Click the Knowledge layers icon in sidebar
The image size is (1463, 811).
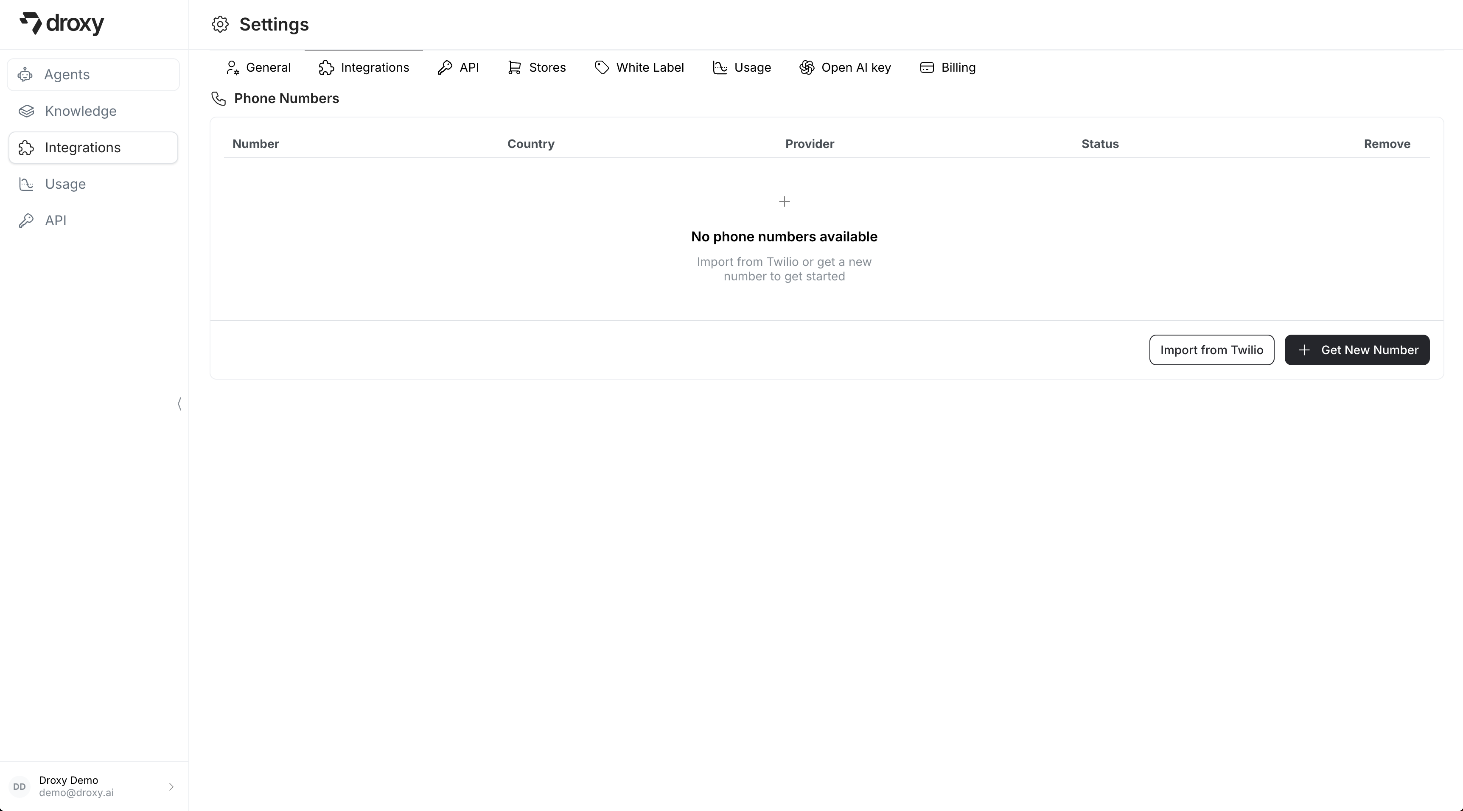click(26, 111)
